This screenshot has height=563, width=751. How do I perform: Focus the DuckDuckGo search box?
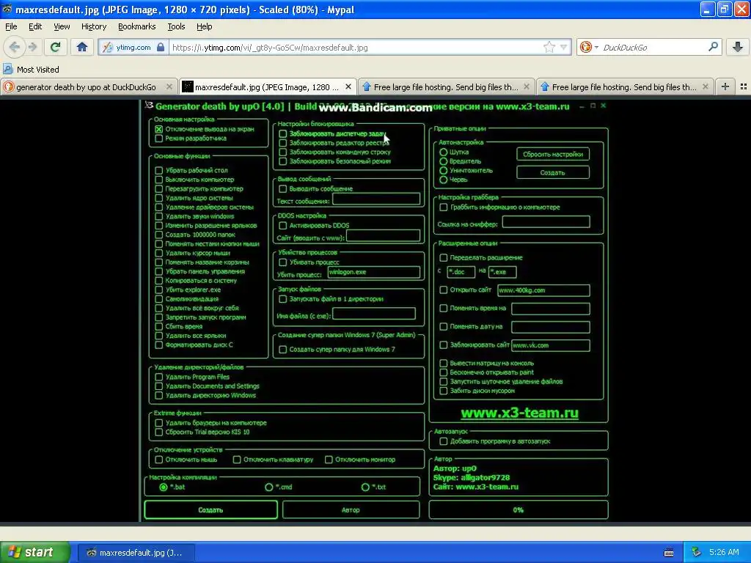tap(653, 47)
